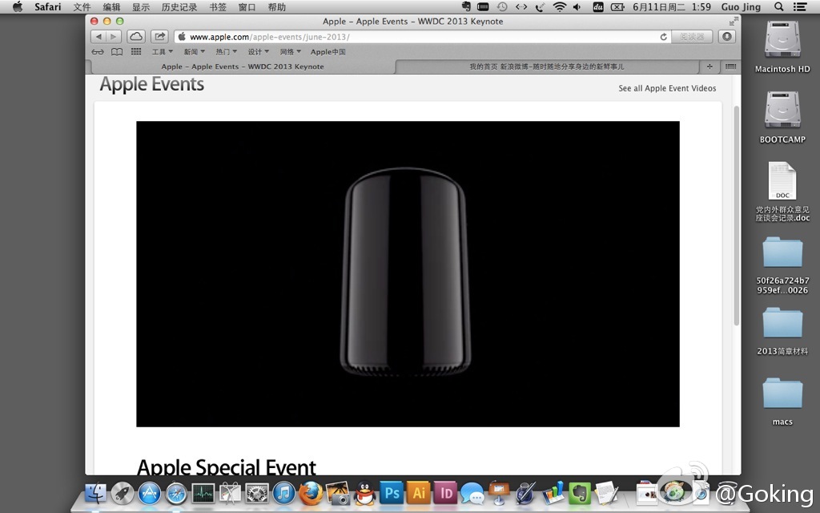Open Firefox from the Dock
Image resolution: width=820 pixels, height=513 pixels.
point(311,493)
